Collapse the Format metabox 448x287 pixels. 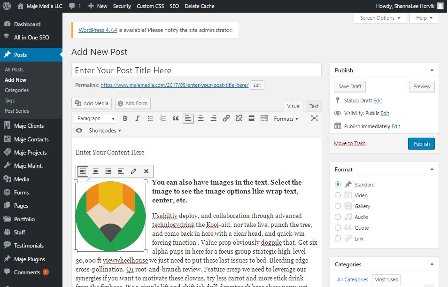[x=432, y=169]
